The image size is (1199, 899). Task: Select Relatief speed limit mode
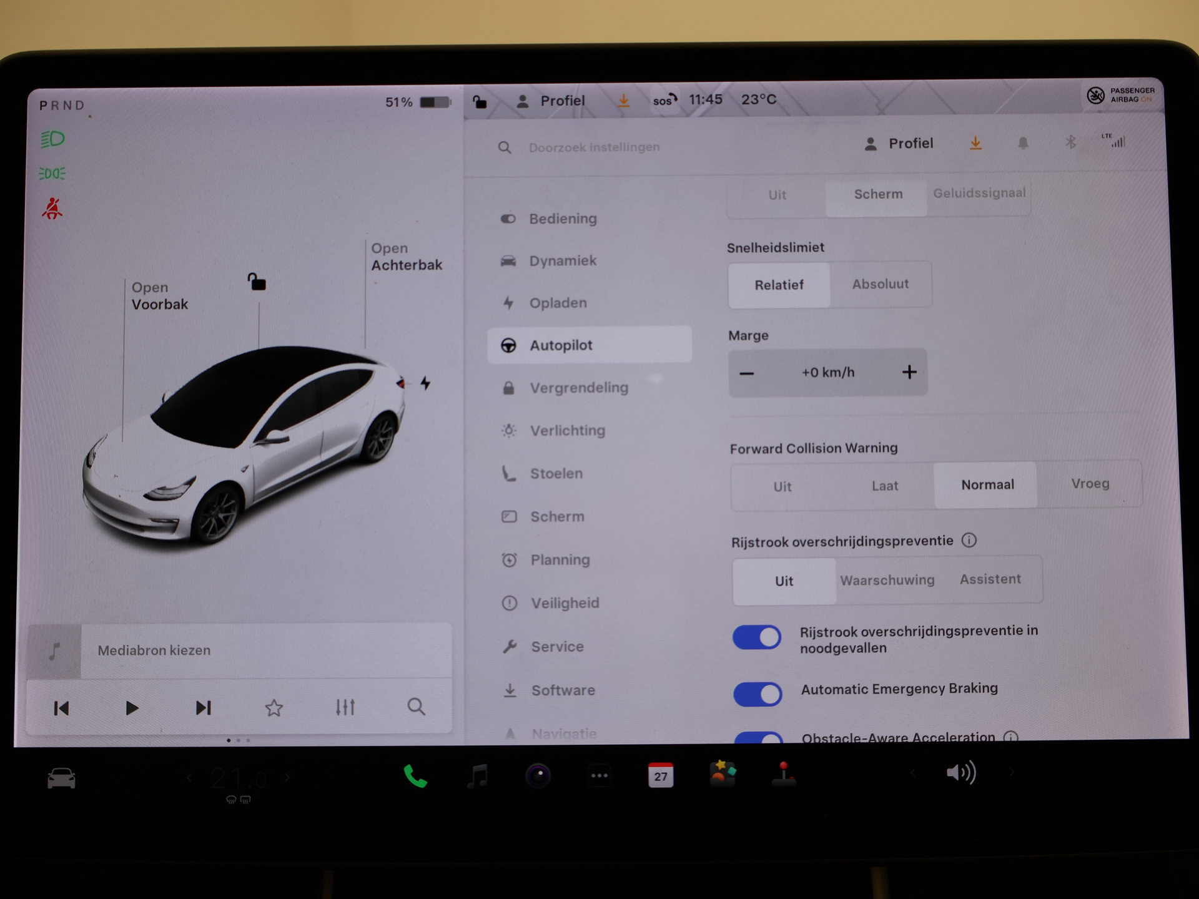coord(779,285)
